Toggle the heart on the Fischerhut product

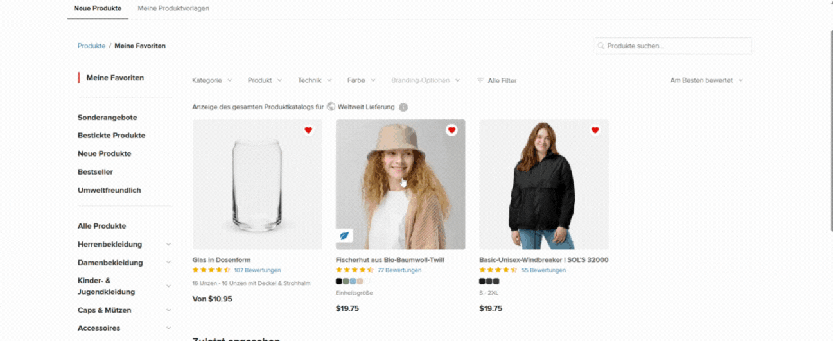tap(452, 130)
